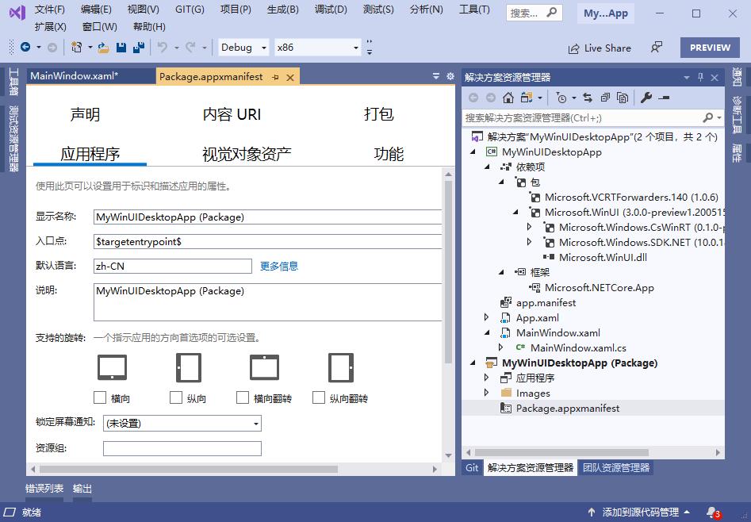This screenshot has width=751, height=522.
Task: Click the Home icon in Solution Explorer
Action: coord(507,98)
